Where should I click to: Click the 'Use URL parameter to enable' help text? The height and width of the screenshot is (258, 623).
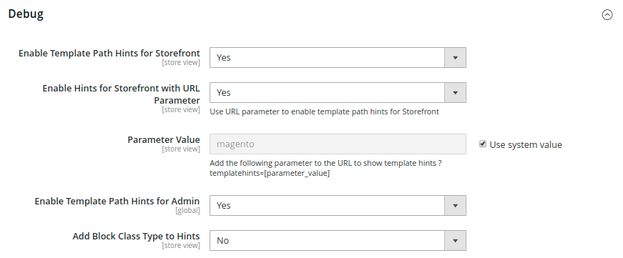324,111
